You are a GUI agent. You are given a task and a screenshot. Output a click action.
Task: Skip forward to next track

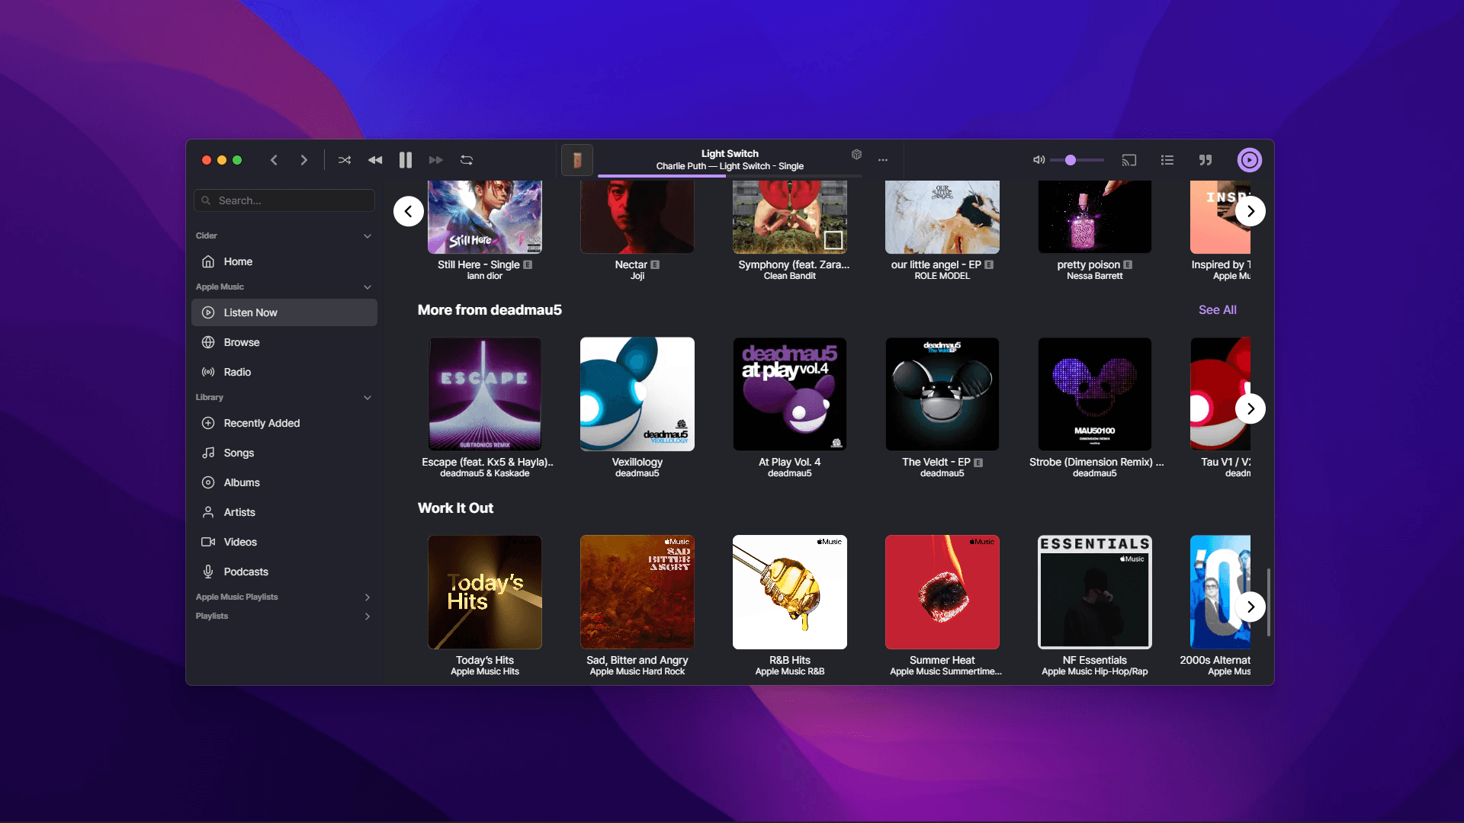(x=436, y=160)
